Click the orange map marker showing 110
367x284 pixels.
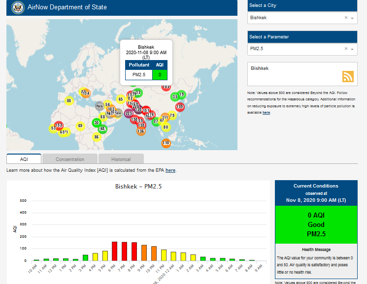tap(166, 143)
